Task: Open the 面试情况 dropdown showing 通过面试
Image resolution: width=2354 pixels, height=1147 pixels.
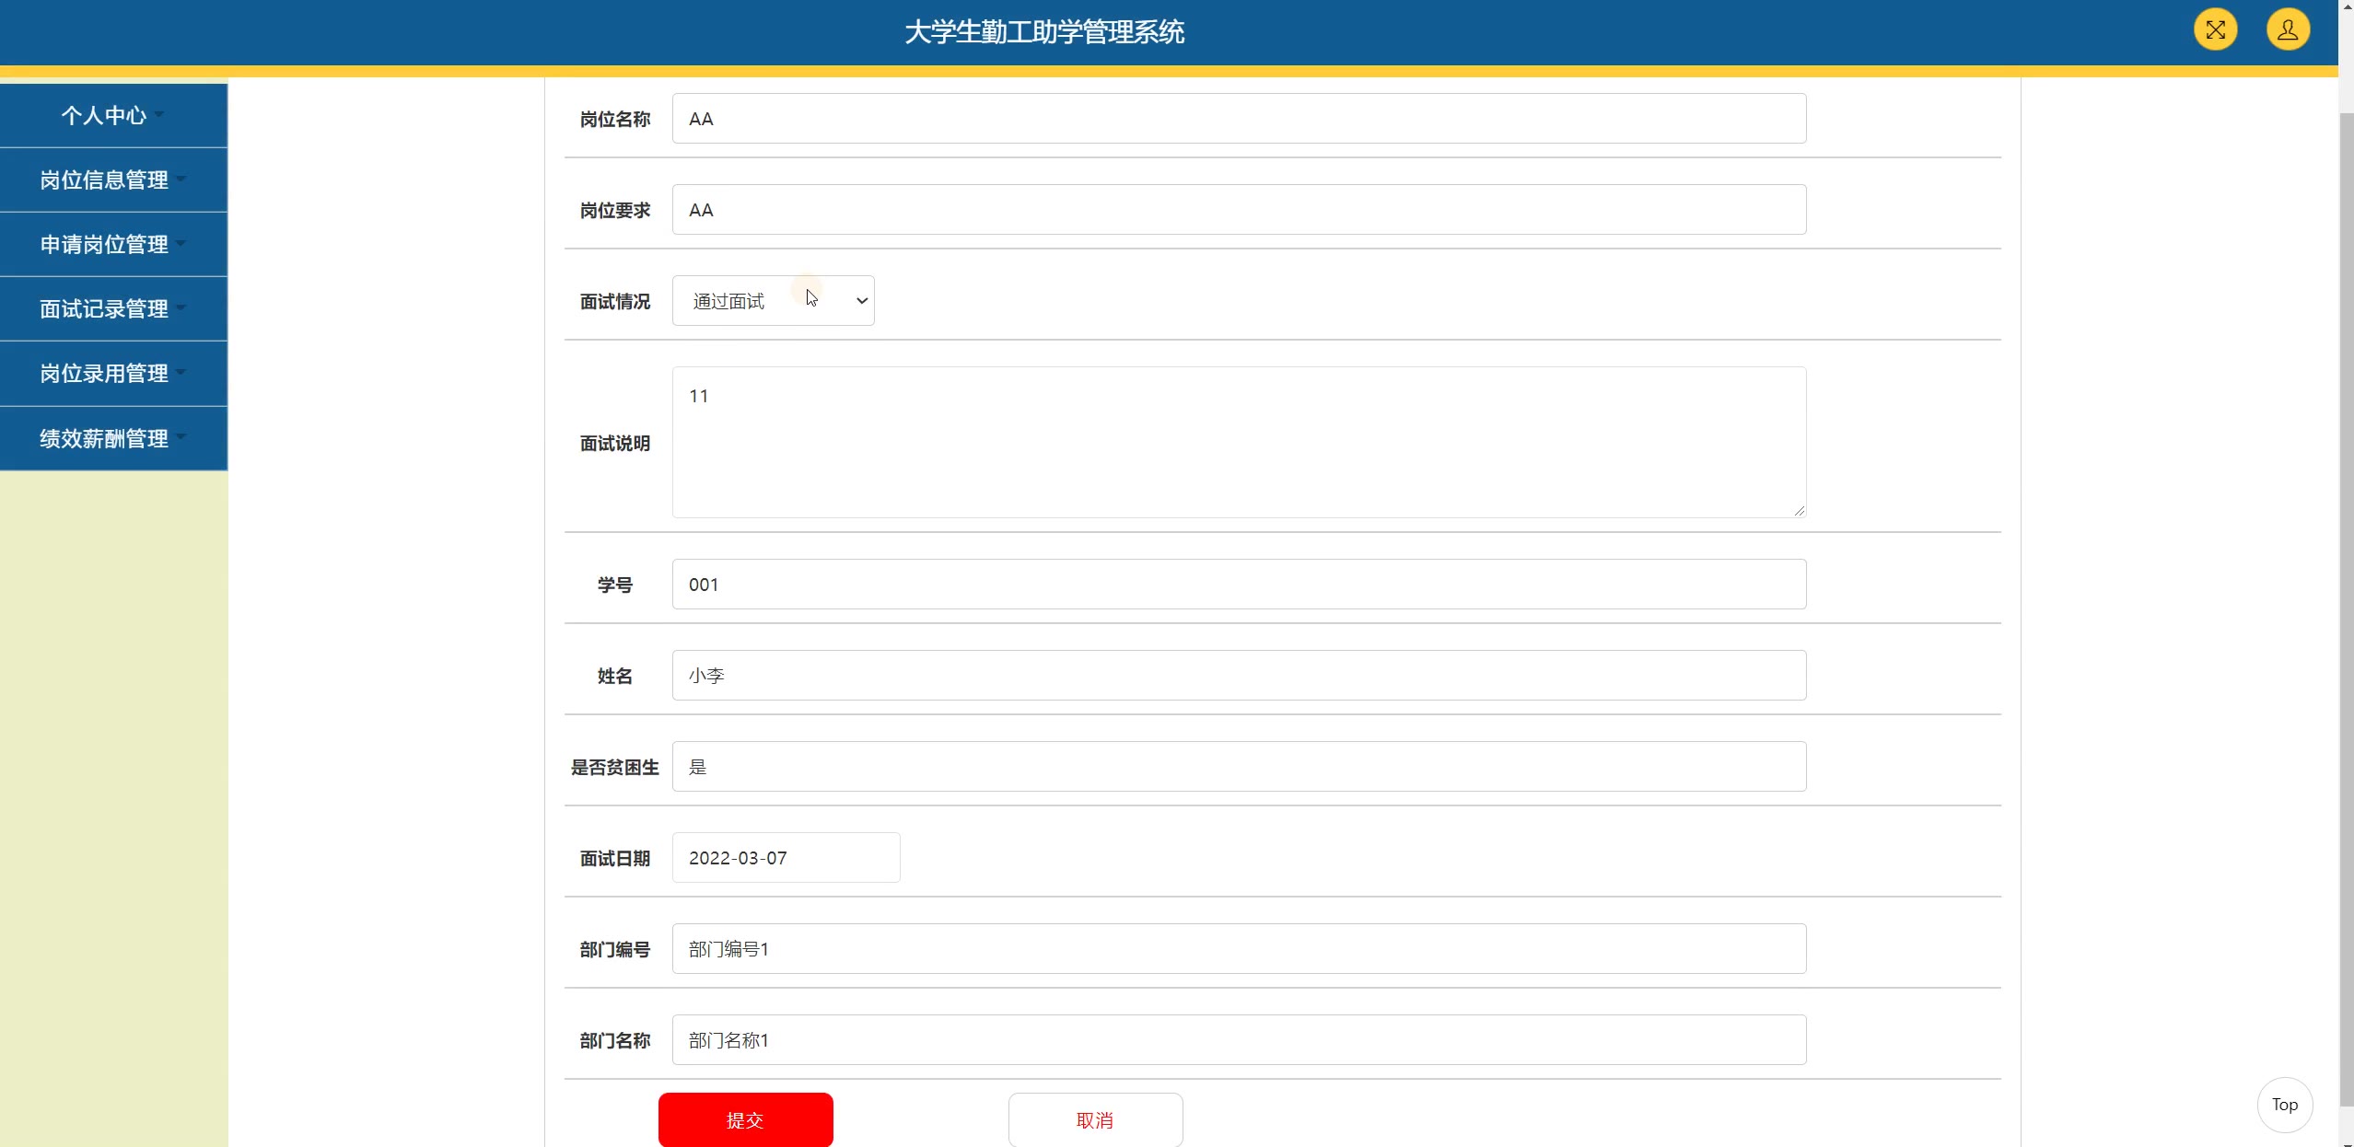Action: point(773,301)
